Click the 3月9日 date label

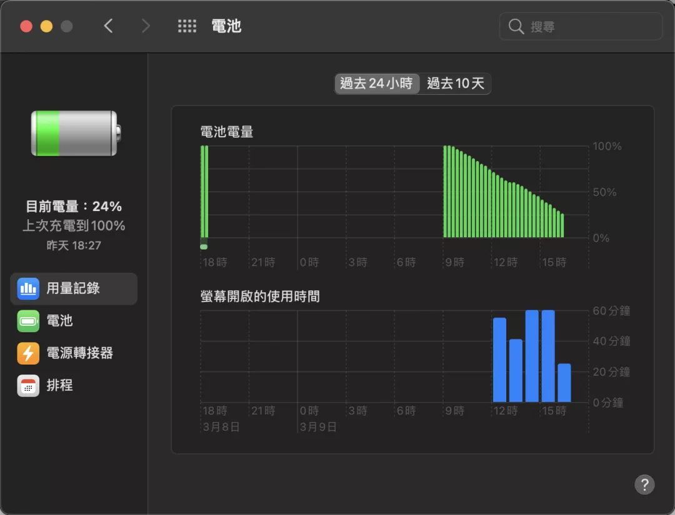pos(319,426)
